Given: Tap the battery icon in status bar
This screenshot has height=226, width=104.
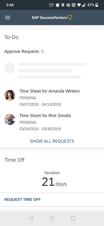Looking at the screenshot, I should click(97, 5).
